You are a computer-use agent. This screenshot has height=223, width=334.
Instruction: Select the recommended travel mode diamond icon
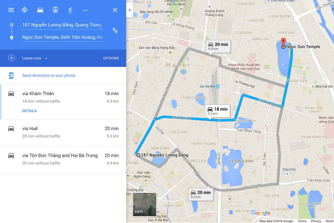(x=24, y=10)
